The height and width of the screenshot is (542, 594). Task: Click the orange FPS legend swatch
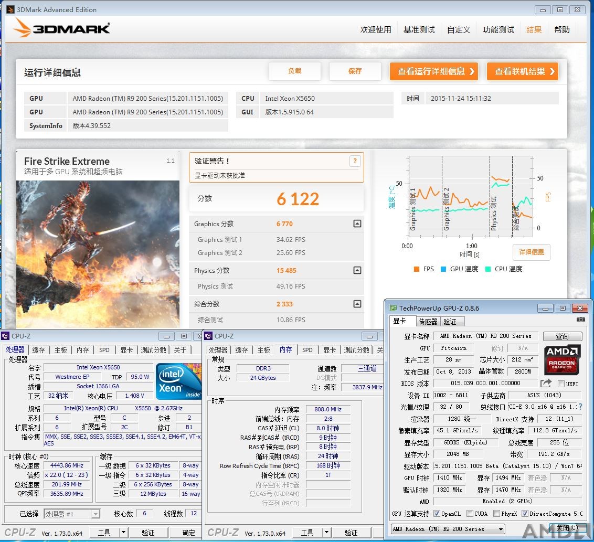[417, 269]
